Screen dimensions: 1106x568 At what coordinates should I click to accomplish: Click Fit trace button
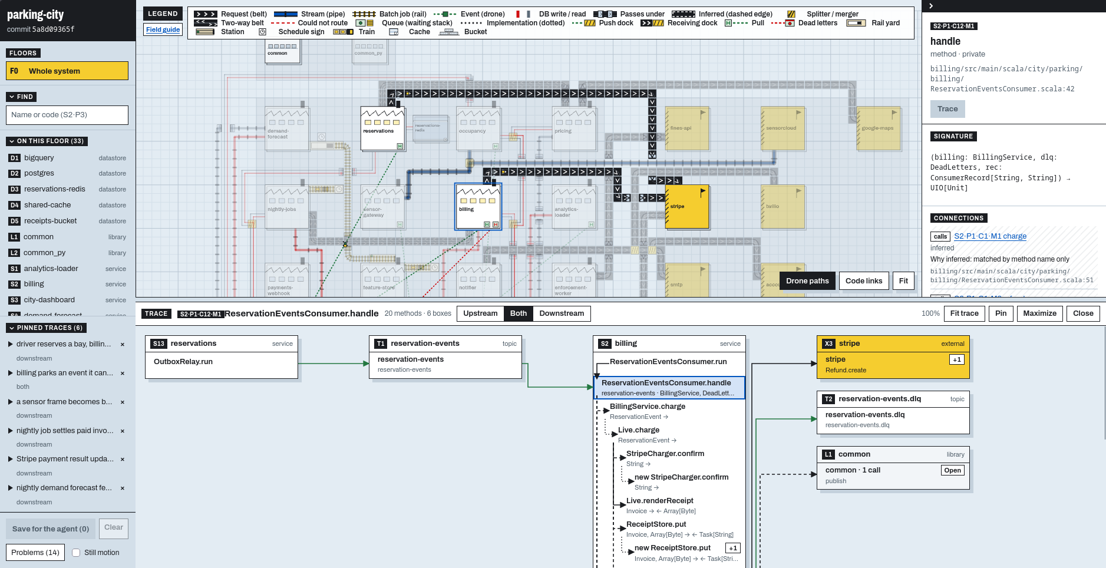[x=964, y=313]
